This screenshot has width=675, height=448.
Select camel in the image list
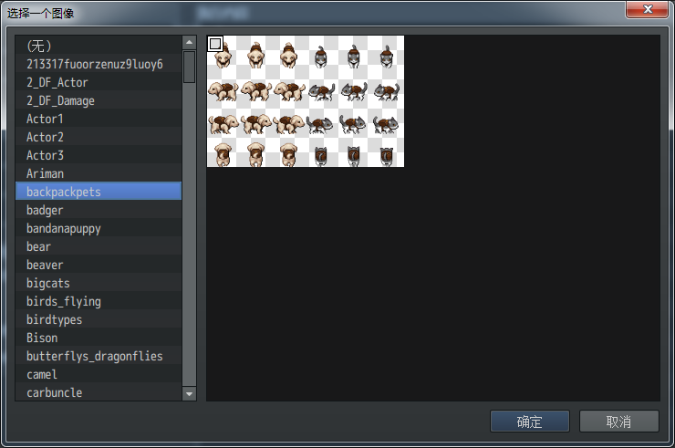tap(99, 374)
